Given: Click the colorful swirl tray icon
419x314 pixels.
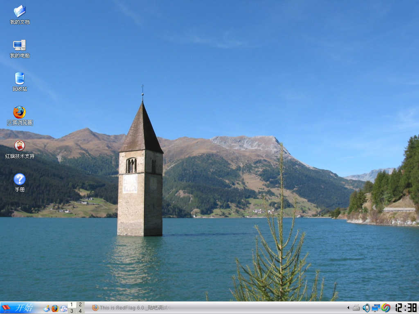Looking at the screenshot, I should click(x=386, y=308).
